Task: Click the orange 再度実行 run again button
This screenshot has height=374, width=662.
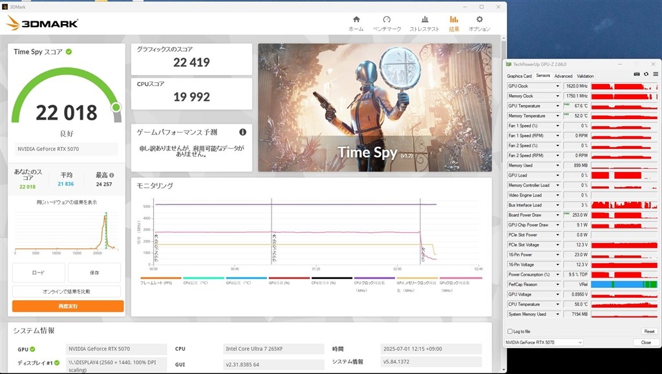Action: 68,306
